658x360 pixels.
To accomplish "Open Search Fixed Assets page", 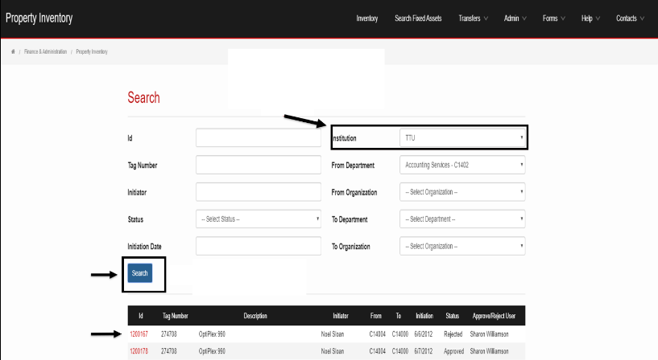I will pyautogui.click(x=418, y=18).
